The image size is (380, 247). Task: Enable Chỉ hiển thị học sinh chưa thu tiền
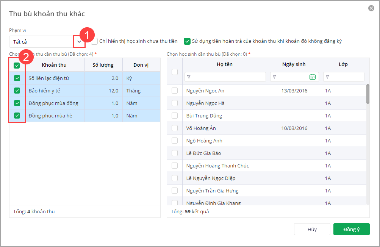(94, 41)
